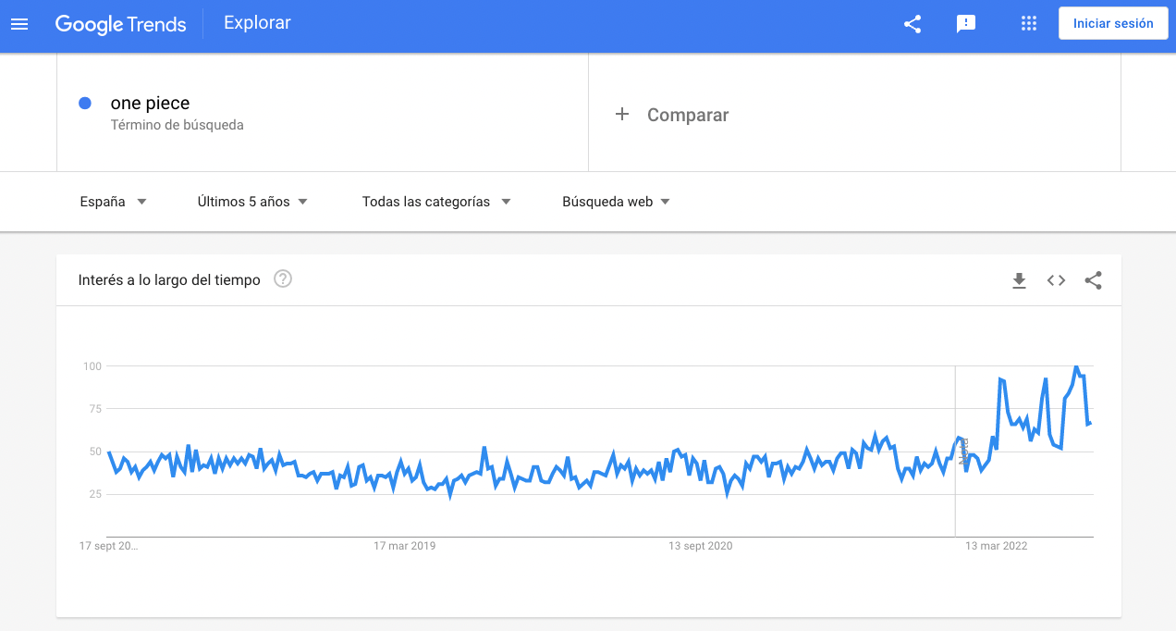Screen dimensions: 1176x631
Task: Open Todas las categorías dropdown
Action: (436, 202)
